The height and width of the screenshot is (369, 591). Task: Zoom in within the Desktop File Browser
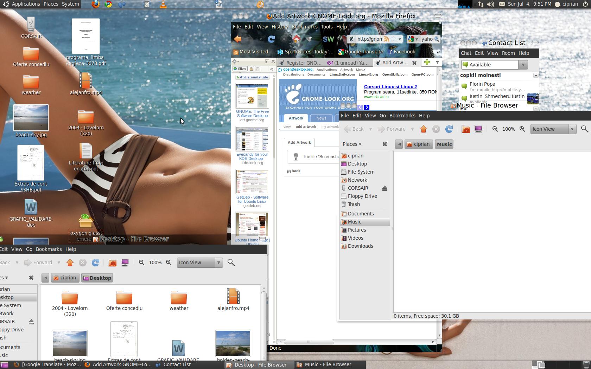[x=169, y=263]
